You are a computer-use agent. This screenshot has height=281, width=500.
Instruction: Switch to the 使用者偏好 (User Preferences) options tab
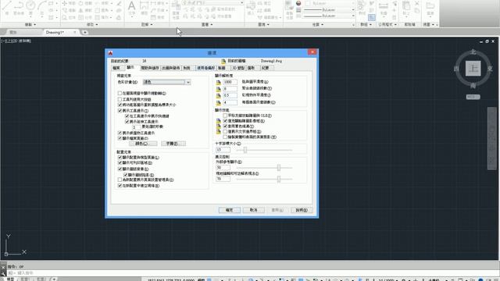tap(205, 68)
